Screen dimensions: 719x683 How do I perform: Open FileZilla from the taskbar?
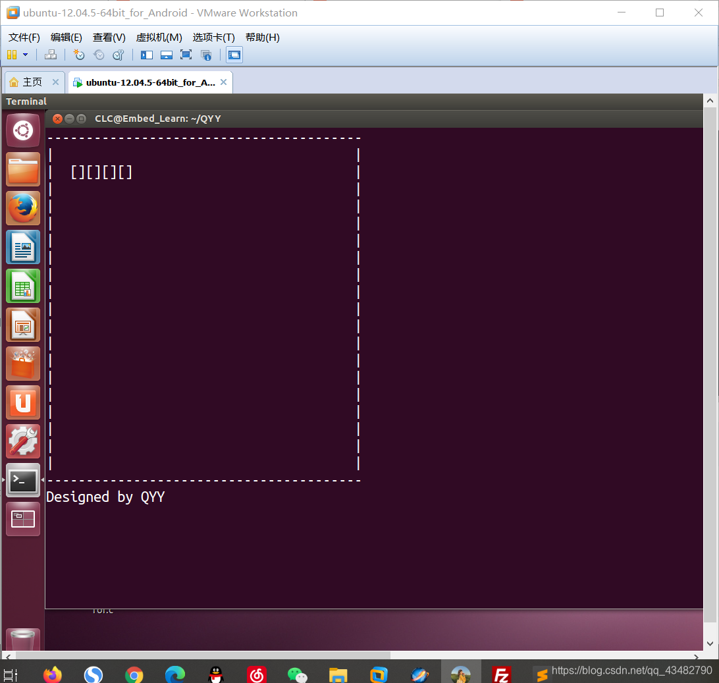(x=501, y=675)
